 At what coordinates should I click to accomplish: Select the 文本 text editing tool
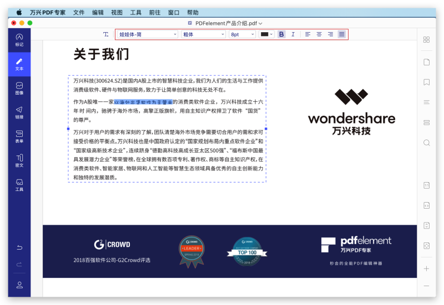pos(19,64)
